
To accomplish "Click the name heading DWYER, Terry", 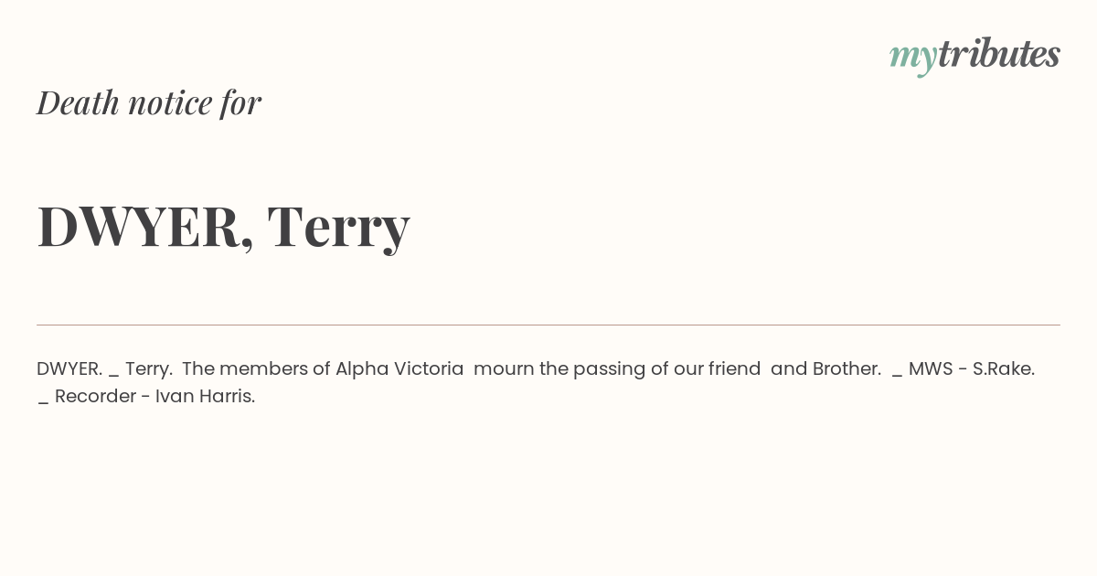I will tap(224, 226).
